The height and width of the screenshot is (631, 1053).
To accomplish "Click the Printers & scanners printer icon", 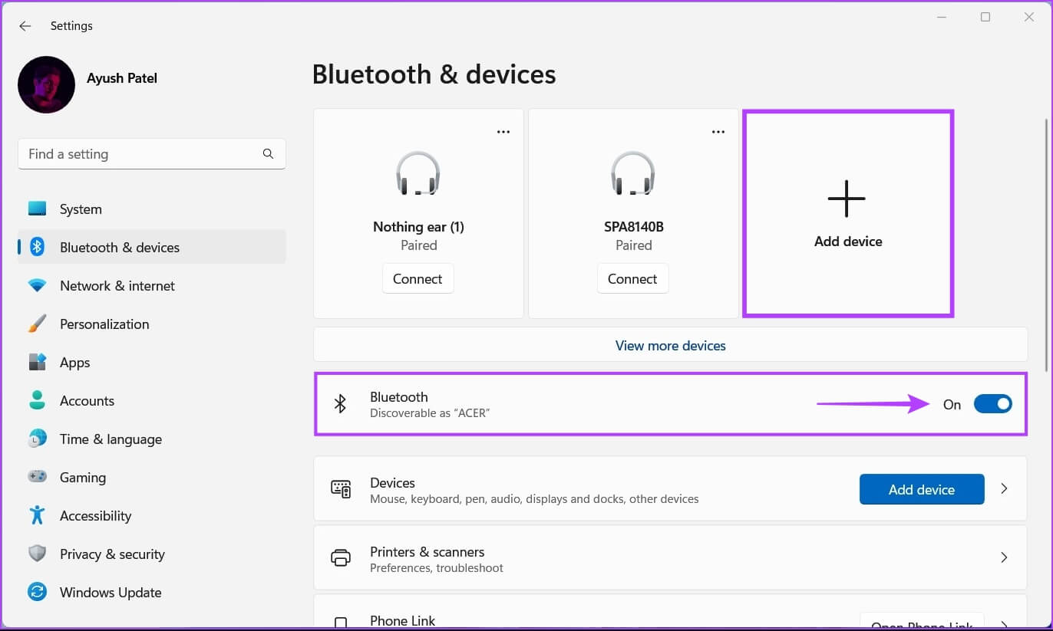I will coord(341,558).
